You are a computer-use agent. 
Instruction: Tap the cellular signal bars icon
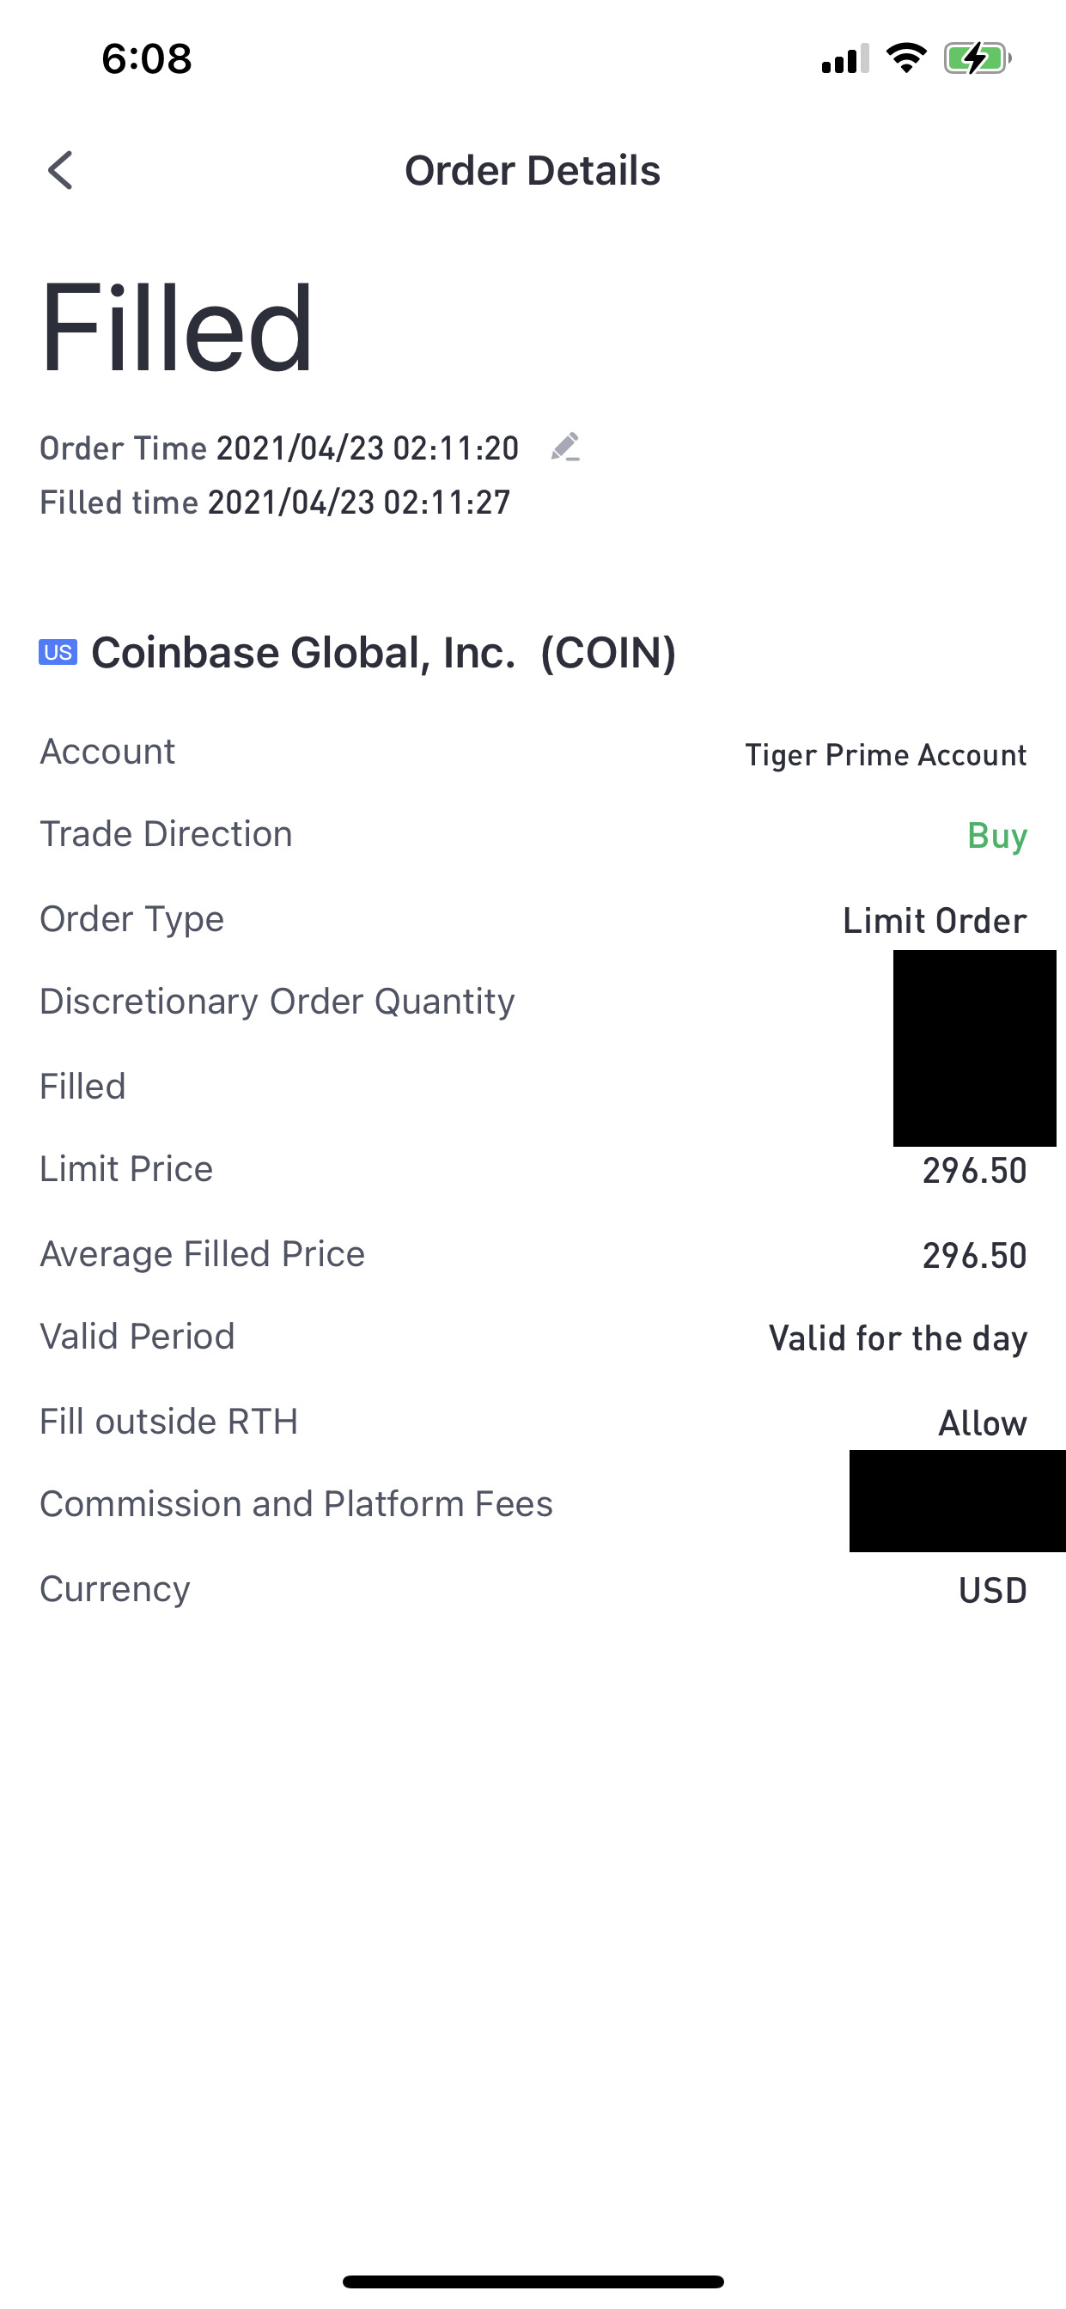[x=844, y=59]
